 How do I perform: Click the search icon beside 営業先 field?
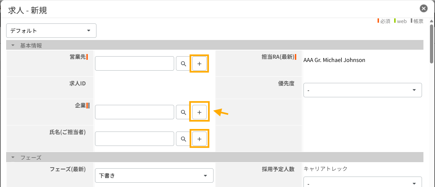184,64
